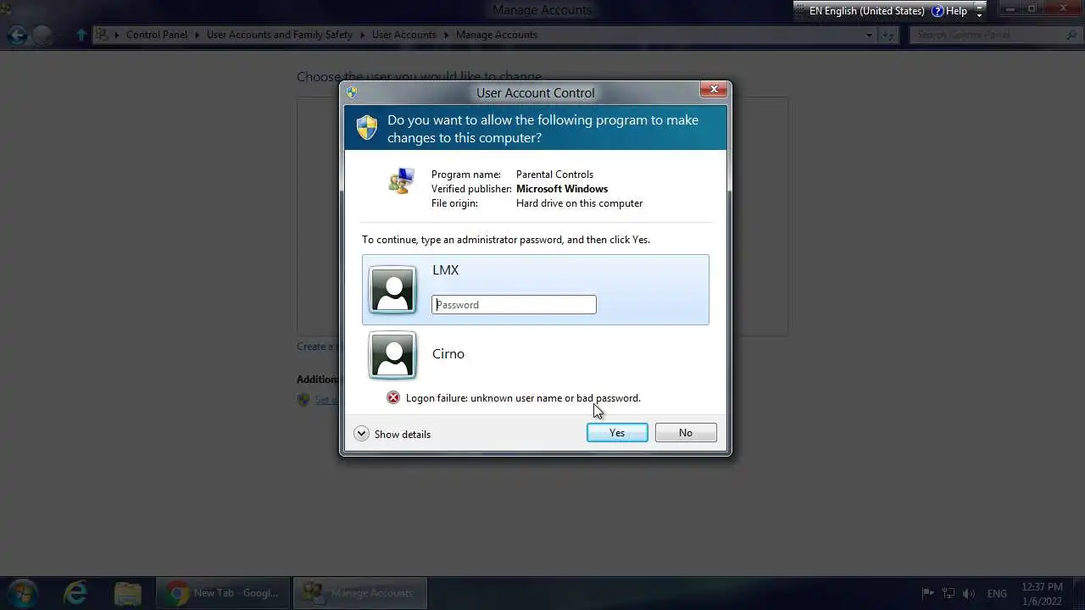The image size is (1085, 610).
Task: Close the User Account Control dialog
Action: (x=714, y=89)
